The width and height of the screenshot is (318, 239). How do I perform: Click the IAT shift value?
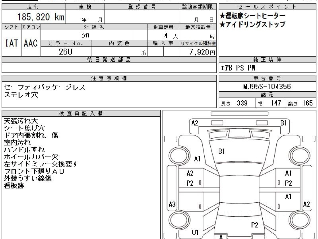pos(11,44)
